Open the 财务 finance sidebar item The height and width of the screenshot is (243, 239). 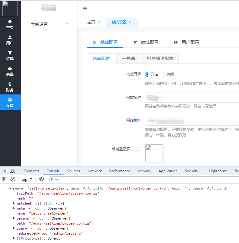pyautogui.click(x=10, y=87)
